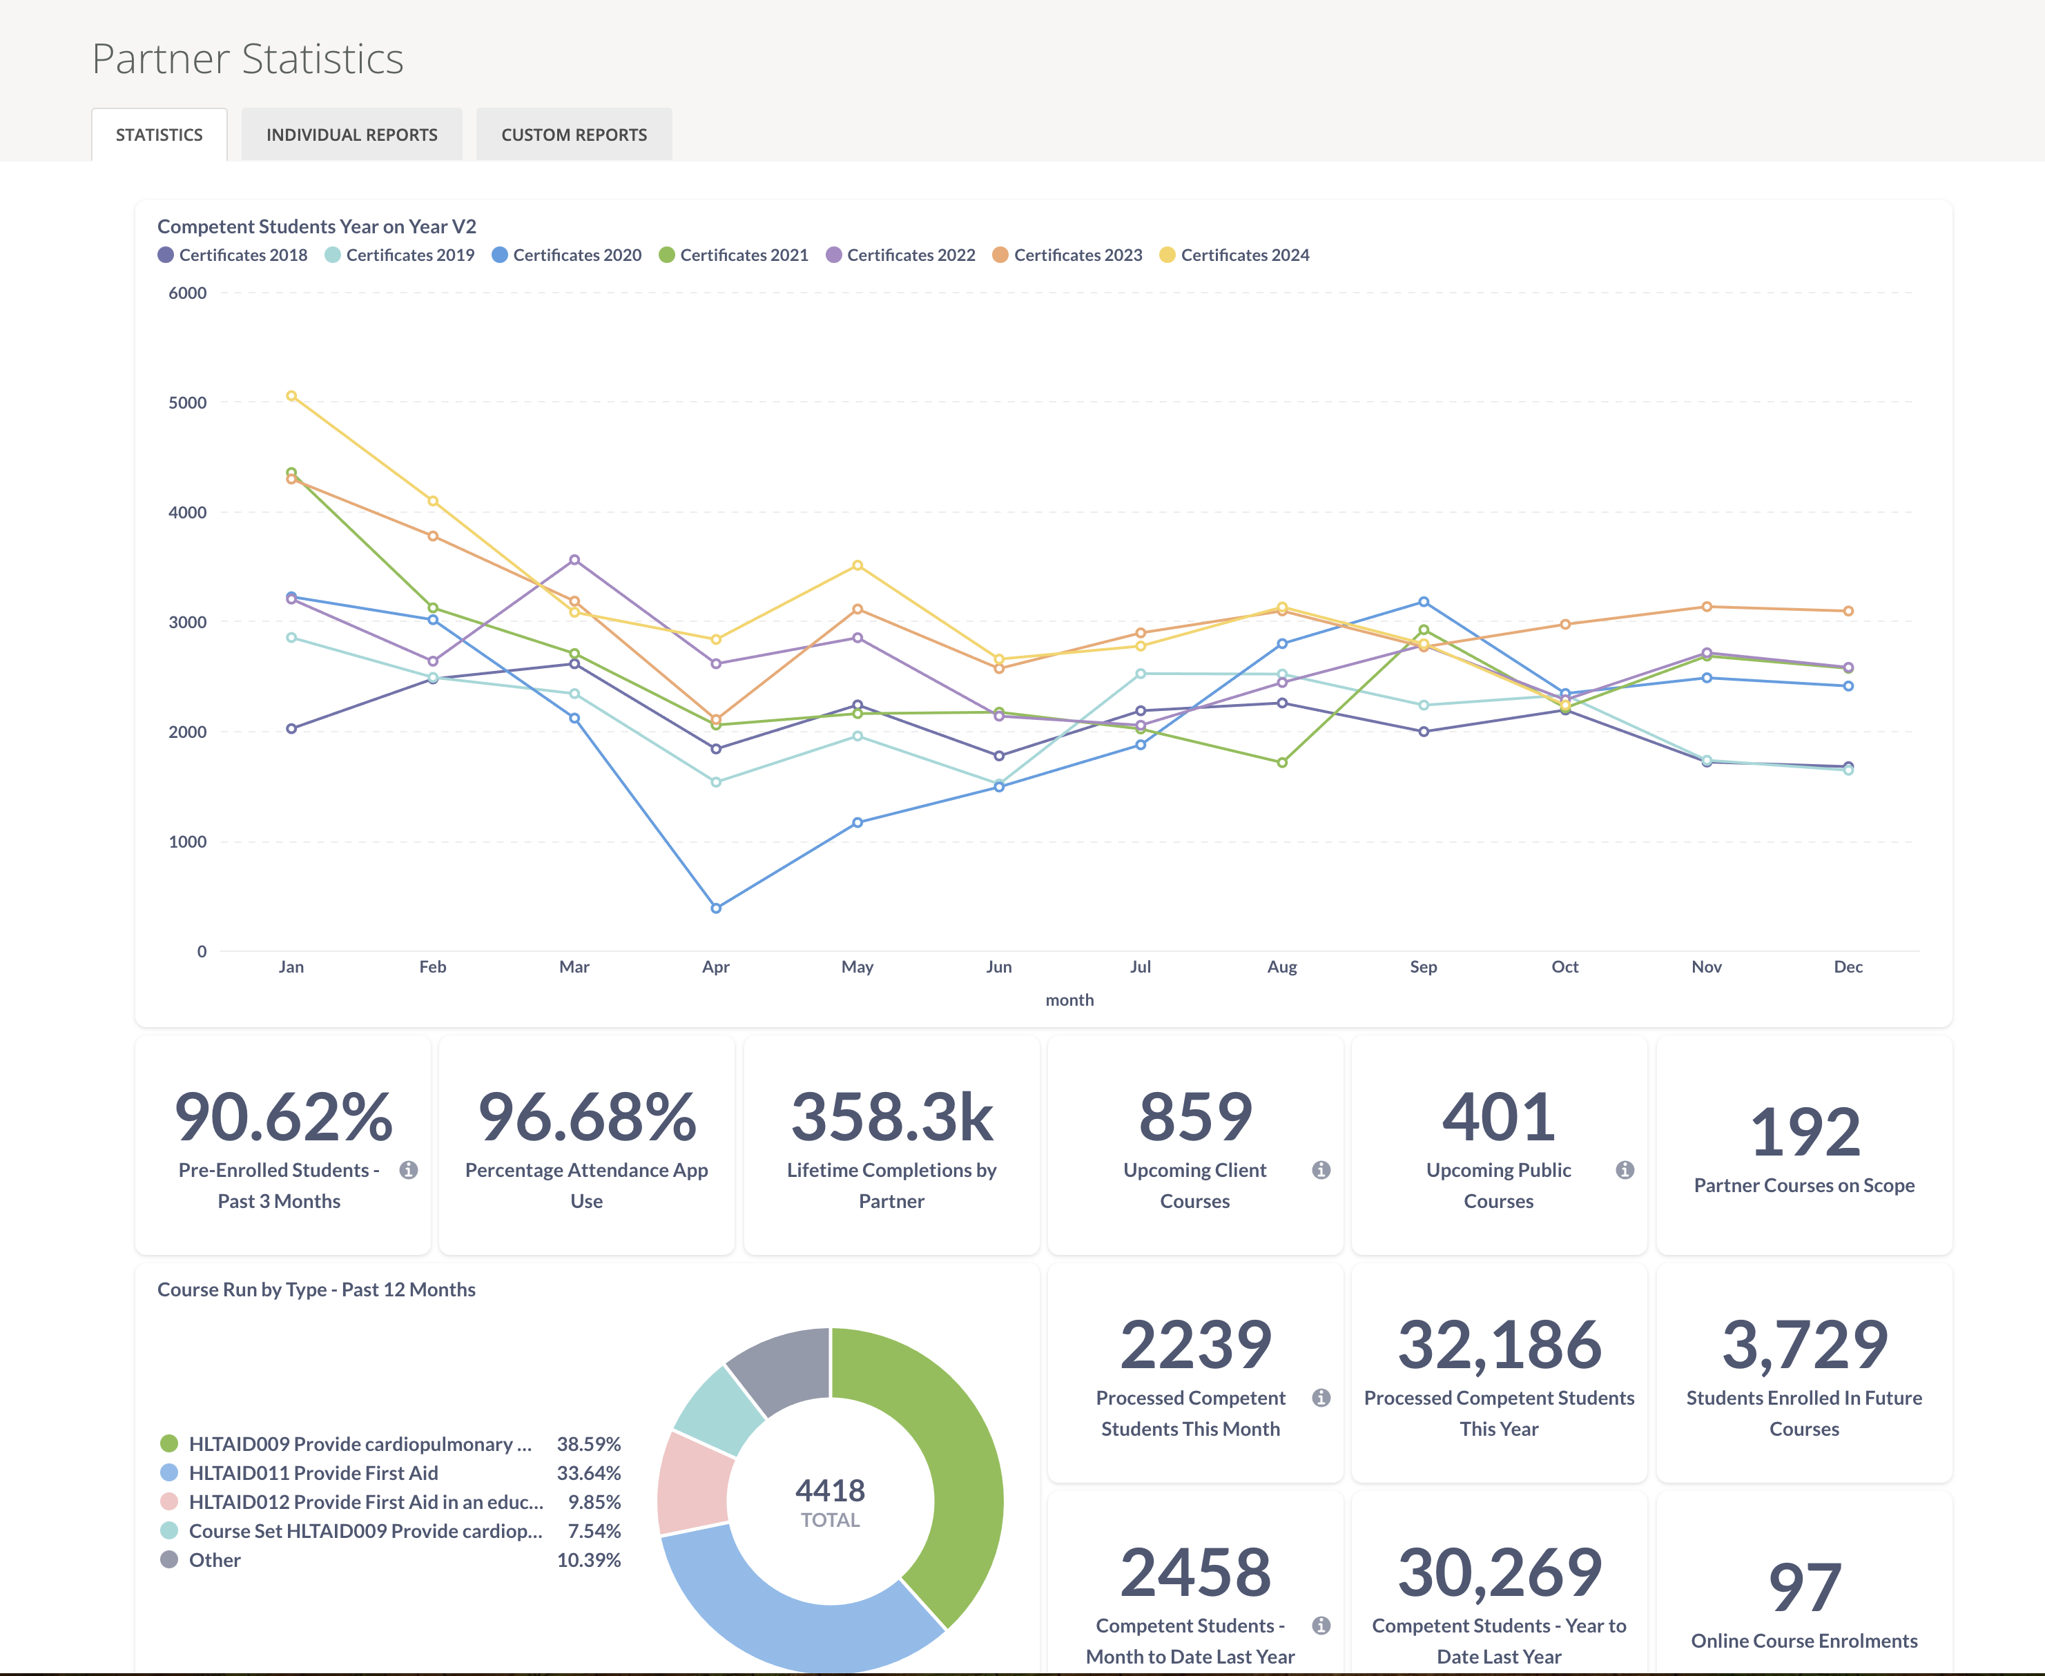The height and width of the screenshot is (1676, 2045).
Task: Click info icon on Pre-Enrolled Students card
Action: 409,1170
